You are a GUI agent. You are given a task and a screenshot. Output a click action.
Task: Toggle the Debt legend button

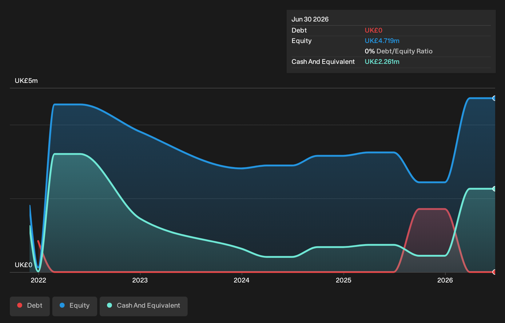point(30,306)
